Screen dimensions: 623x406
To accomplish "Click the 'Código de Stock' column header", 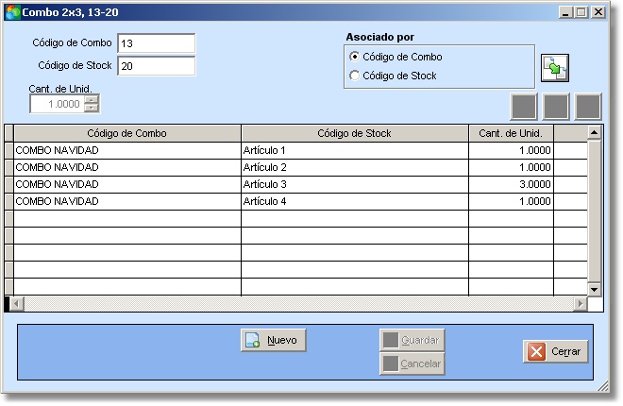I will pos(354,133).
